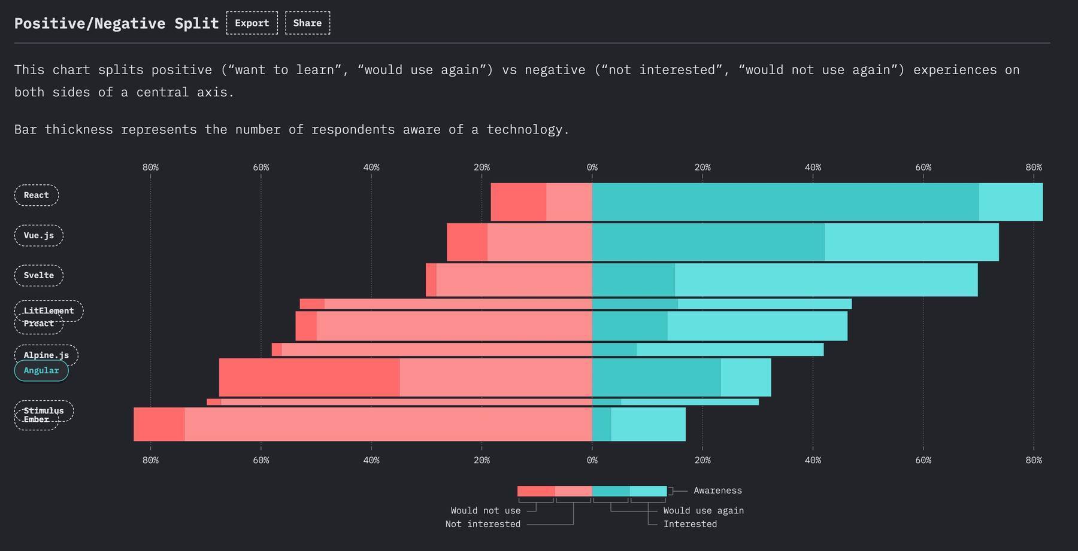Select Svelte's light teal 'interested' bar segment
Screen dimensions: 1078x551
826,280
